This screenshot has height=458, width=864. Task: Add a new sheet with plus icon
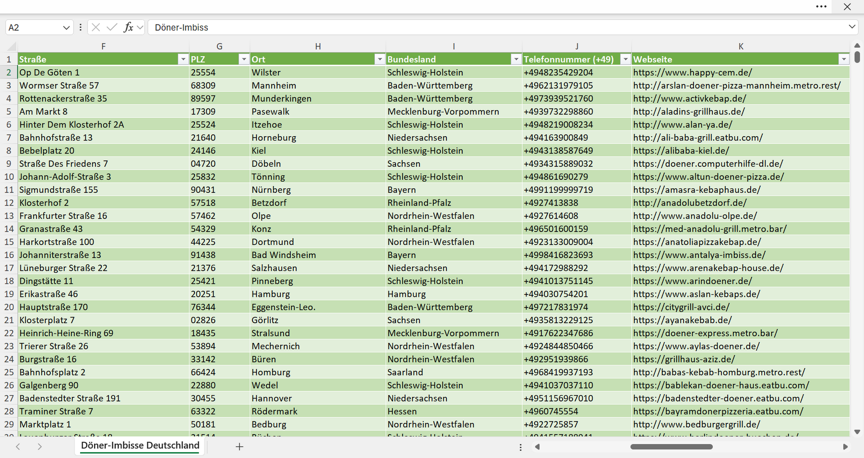[x=240, y=446]
